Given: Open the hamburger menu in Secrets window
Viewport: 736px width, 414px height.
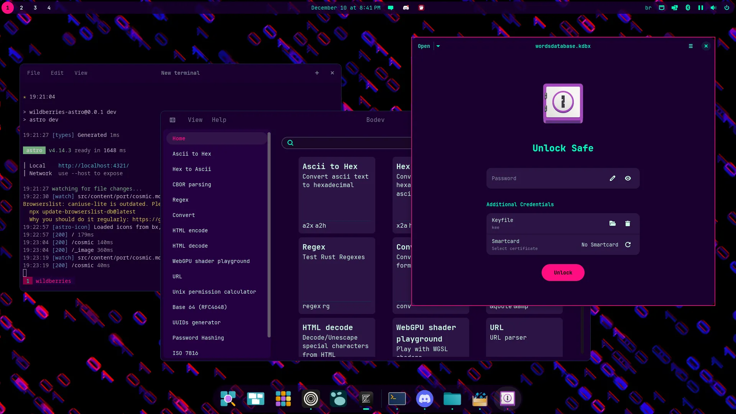Looking at the screenshot, I should click(691, 46).
